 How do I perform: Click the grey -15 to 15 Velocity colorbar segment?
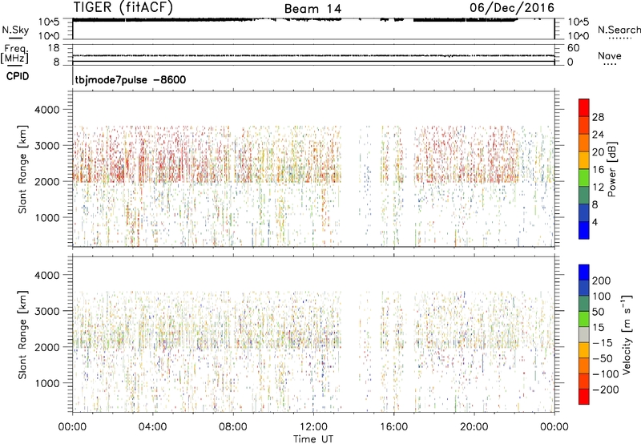click(584, 334)
